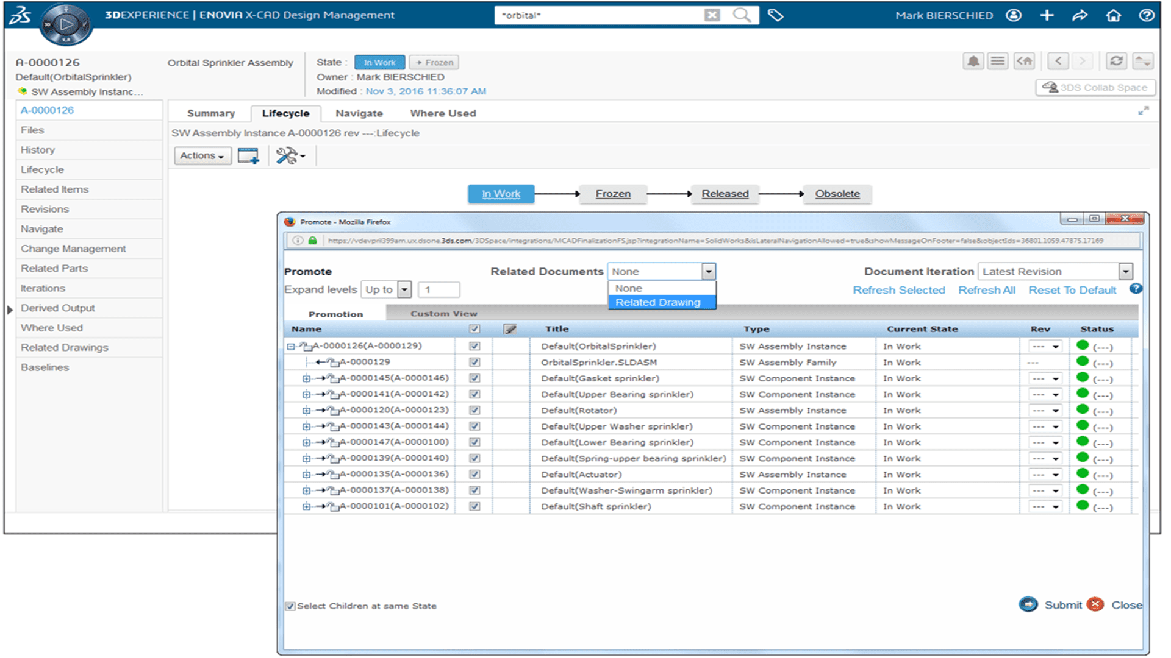Go to previous object arrow

tap(1058, 62)
